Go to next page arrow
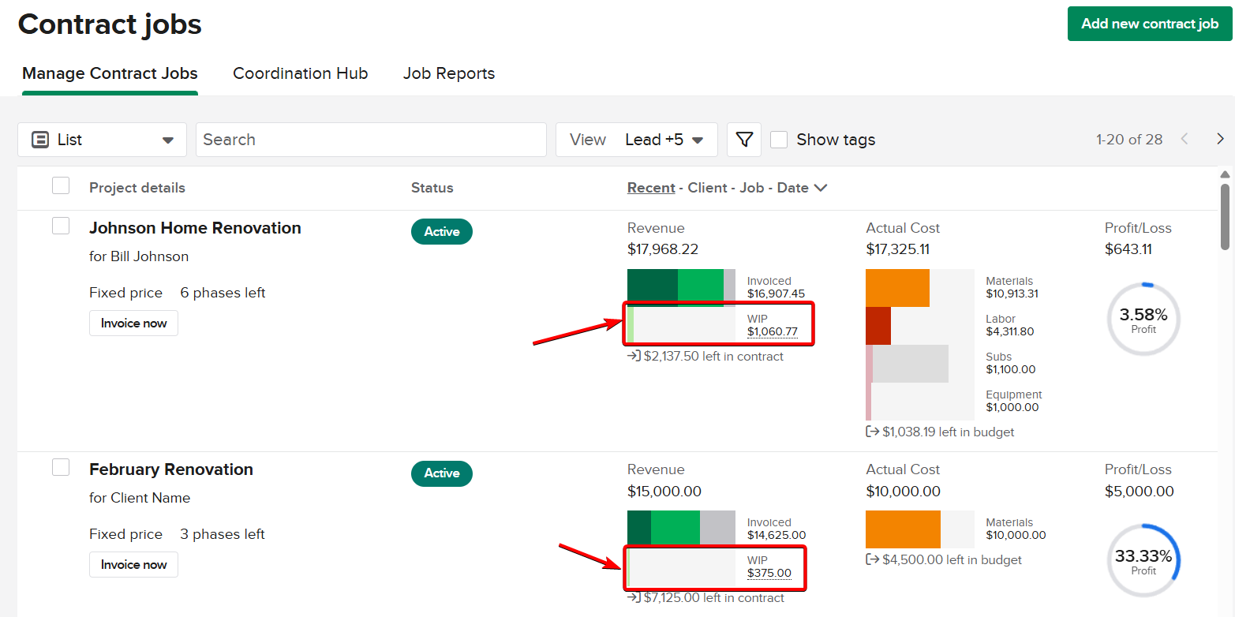1235x617 pixels. pyautogui.click(x=1220, y=140)
